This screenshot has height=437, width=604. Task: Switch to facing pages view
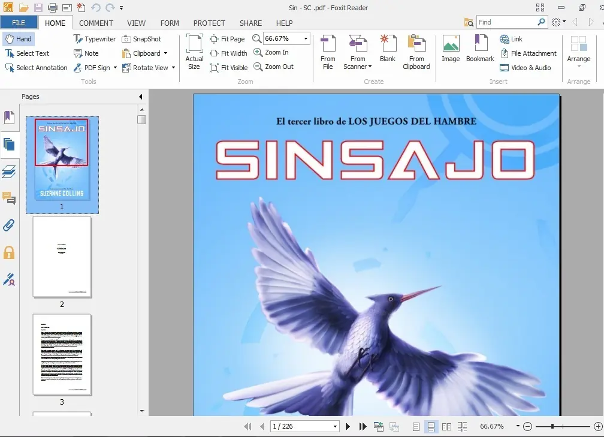click(447, 427)
